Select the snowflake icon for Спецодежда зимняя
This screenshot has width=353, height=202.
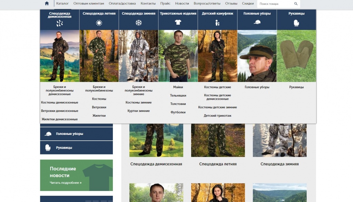point(139,23)
